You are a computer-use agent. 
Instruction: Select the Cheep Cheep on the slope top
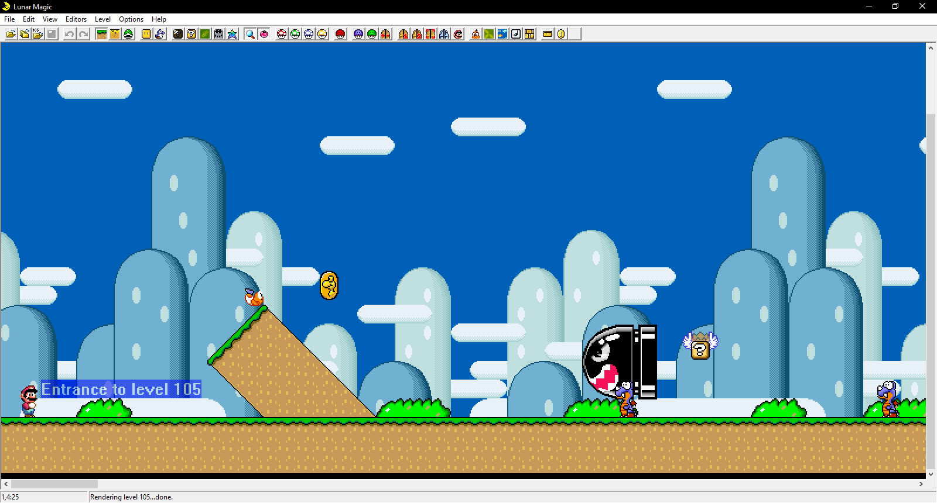pos(254,298)
